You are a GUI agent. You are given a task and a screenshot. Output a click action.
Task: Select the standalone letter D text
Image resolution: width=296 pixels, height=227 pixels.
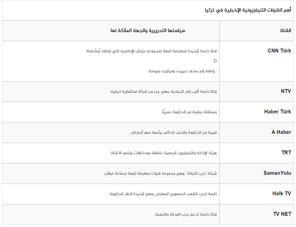click(215, 61)
